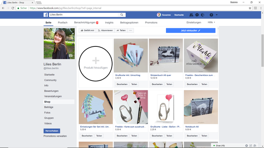The width and height of the screenshot is (264, 148).
Task: Bookmark this page with star icon
Action: click(x=250, y=8)
